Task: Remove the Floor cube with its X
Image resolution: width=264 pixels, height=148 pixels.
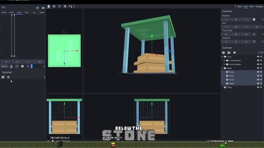Action: (x=261, y=87)
